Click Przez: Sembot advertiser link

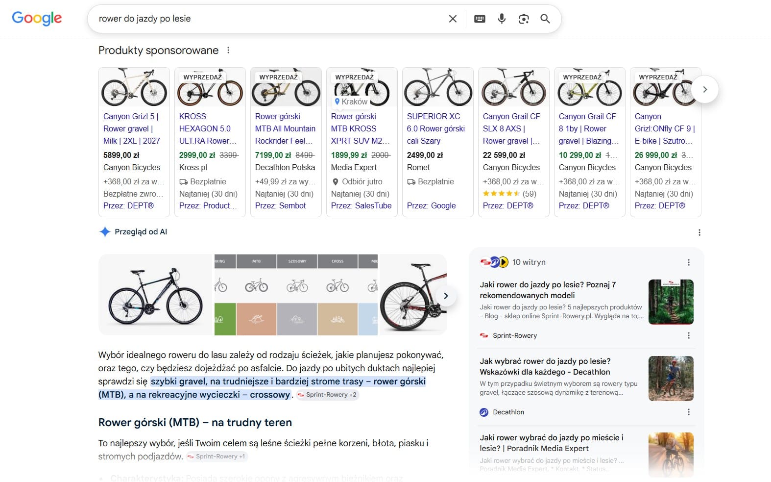click(280, 205)
